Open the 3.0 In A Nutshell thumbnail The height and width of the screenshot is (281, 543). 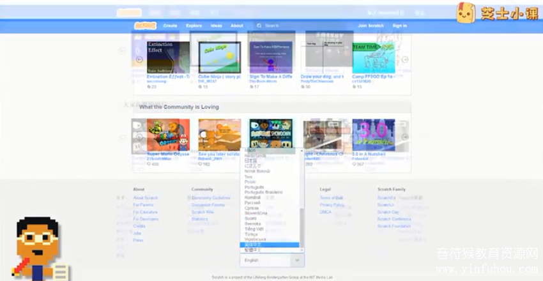pyautogui.click(x=374, y=135)
